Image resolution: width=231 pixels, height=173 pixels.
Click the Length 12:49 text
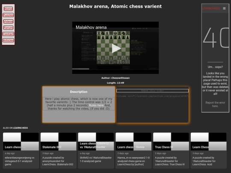[115, 83]
